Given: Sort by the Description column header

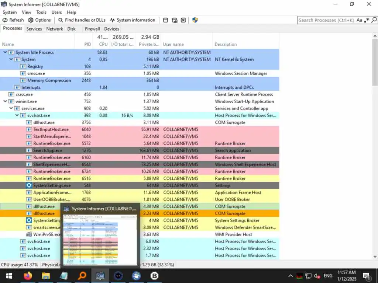Looking at the screenshot, I should 246,44.
